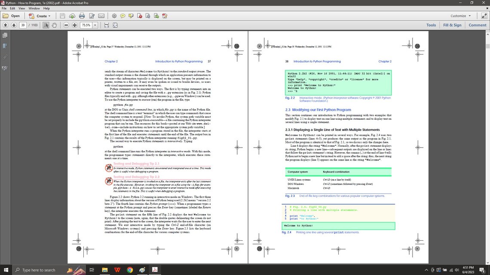Open the Create dropdown
The height and width of the screenshot is (275, 490).
pos(42,16)
